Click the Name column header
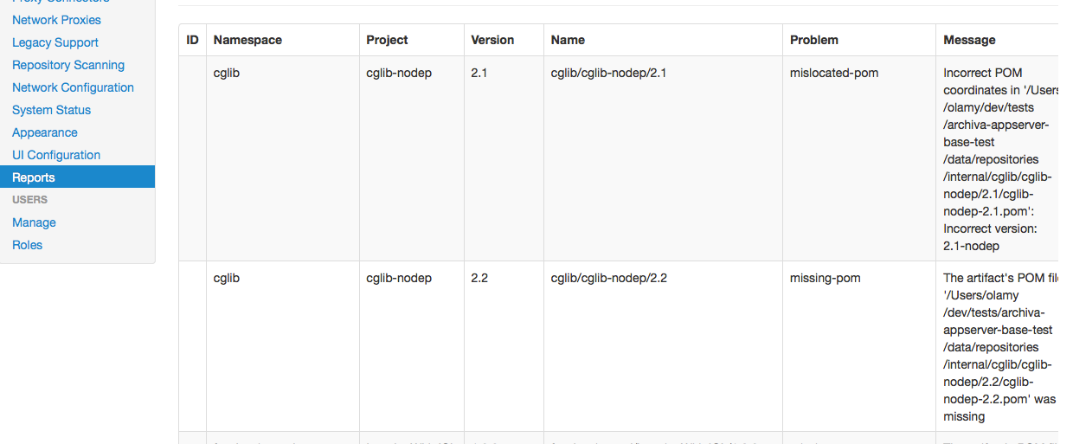The image size is (1073, 444). (x=568, y=40)
